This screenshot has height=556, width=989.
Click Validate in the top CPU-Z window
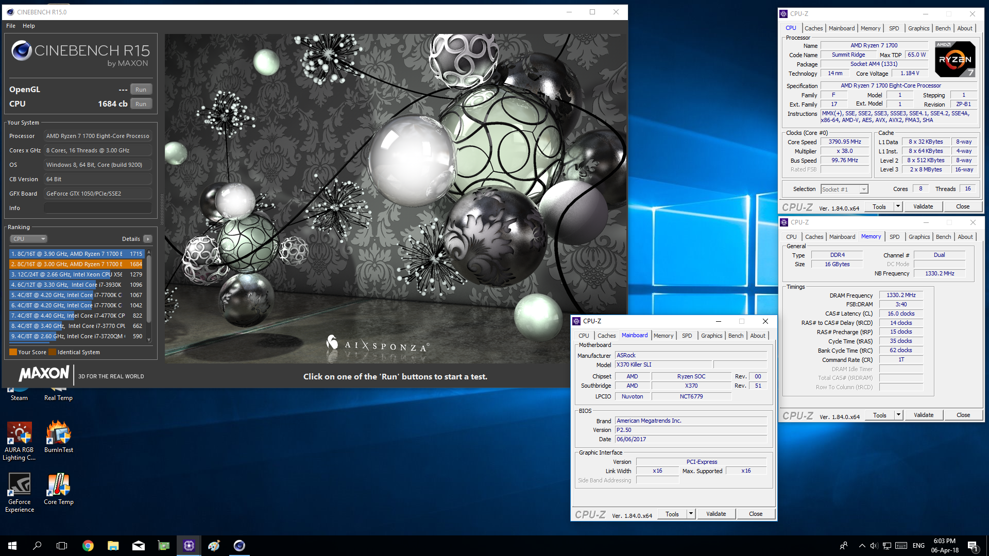[x=923, y=206]
